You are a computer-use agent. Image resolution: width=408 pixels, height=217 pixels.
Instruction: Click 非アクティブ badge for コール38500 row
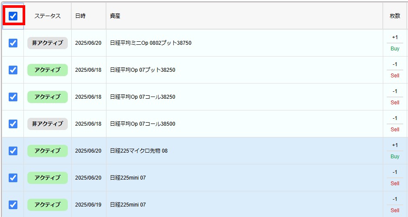tap(47, 124)
